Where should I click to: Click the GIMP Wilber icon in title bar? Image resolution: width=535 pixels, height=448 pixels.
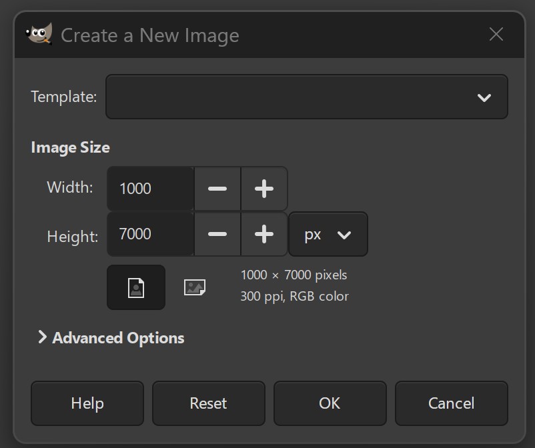(39, 35)
